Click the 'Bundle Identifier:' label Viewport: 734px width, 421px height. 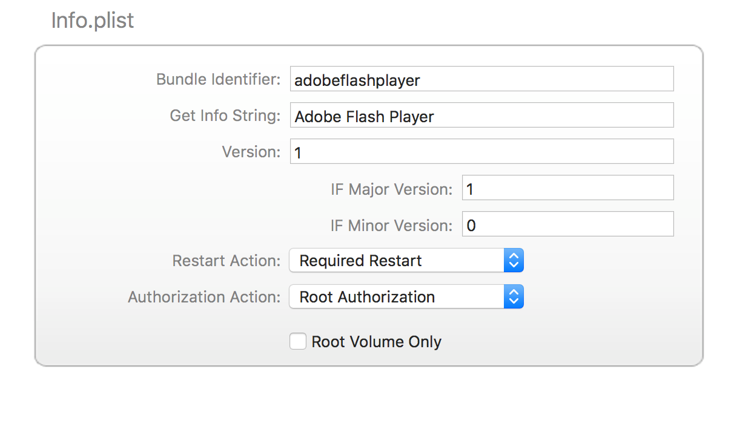[219, 79]
